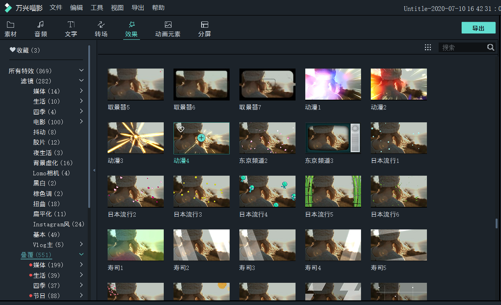Add 动漫4 using the plus icon
Image resolution: width=501 pixels, height=305 pixels.
coord(201,138)
